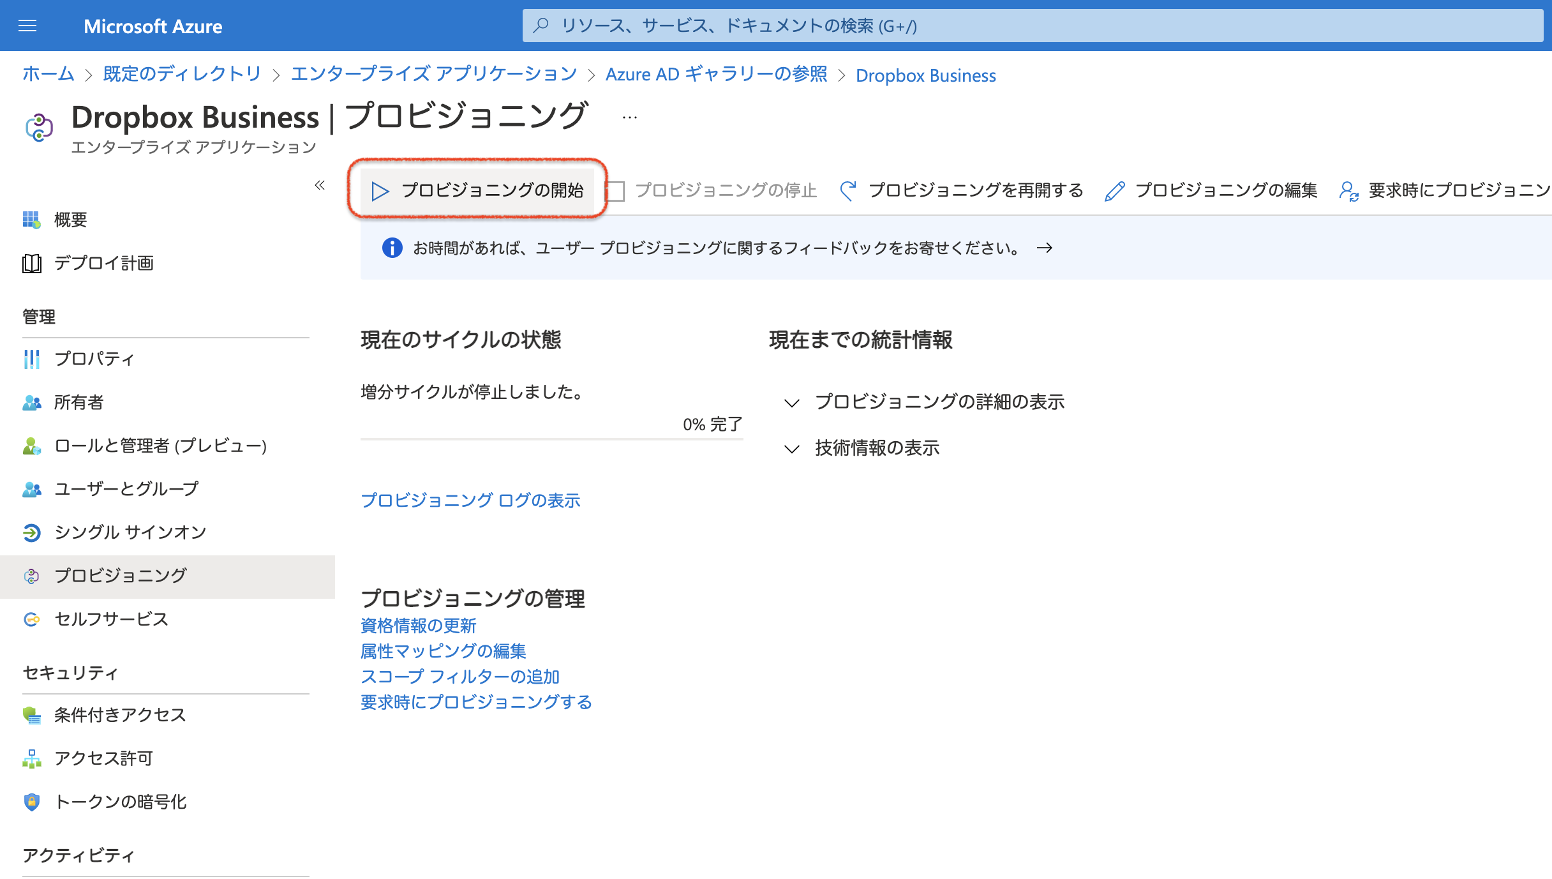This screenshot has width=1552, height=879.
Task: Click the プロビジョニング sidebar icon
Action: tap(32, 576)
